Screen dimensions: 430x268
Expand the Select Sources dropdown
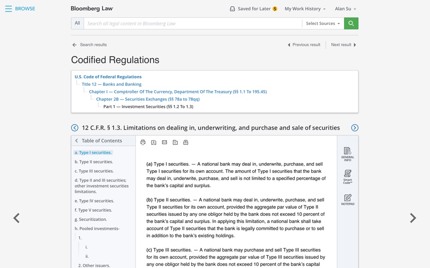pyautogui.click(x=323, y=23)
